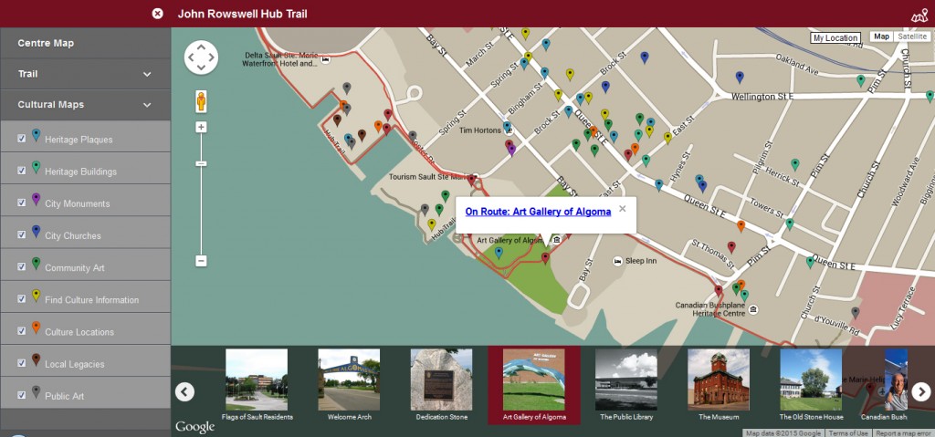Click the purple monument pin near Tim Hortons
The height and width of the screenshot is (437, 935).
pos(511,151)
